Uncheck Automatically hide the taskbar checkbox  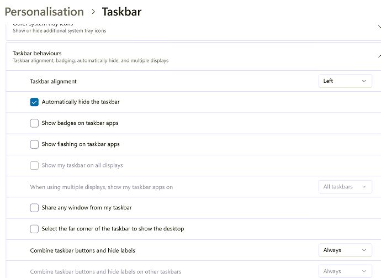point(34,102)
